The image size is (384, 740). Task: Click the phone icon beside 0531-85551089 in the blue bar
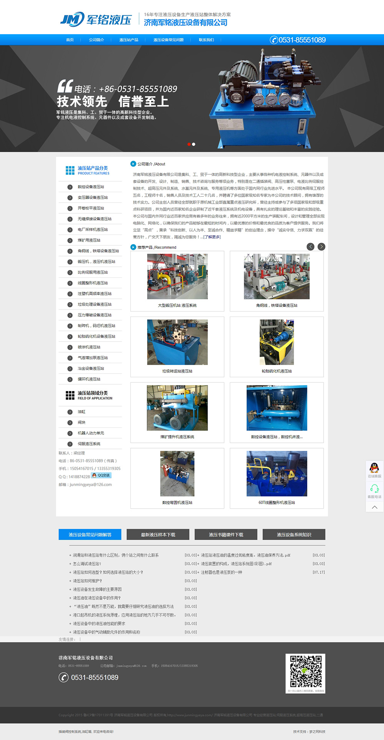pos(274,40)
